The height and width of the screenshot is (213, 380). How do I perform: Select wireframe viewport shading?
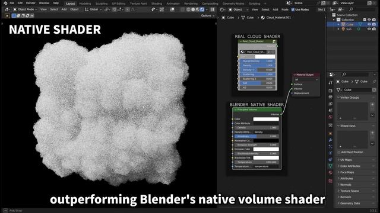(188, 9)
